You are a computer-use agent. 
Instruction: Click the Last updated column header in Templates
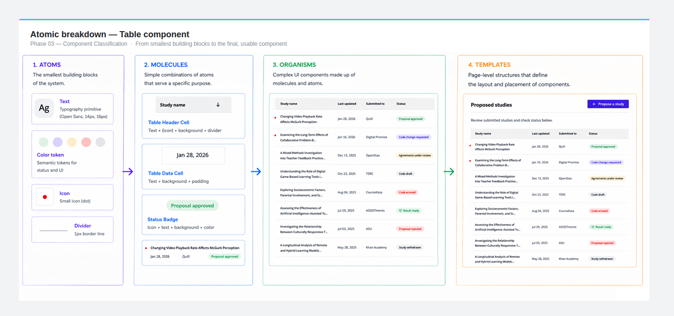(541, 133)
